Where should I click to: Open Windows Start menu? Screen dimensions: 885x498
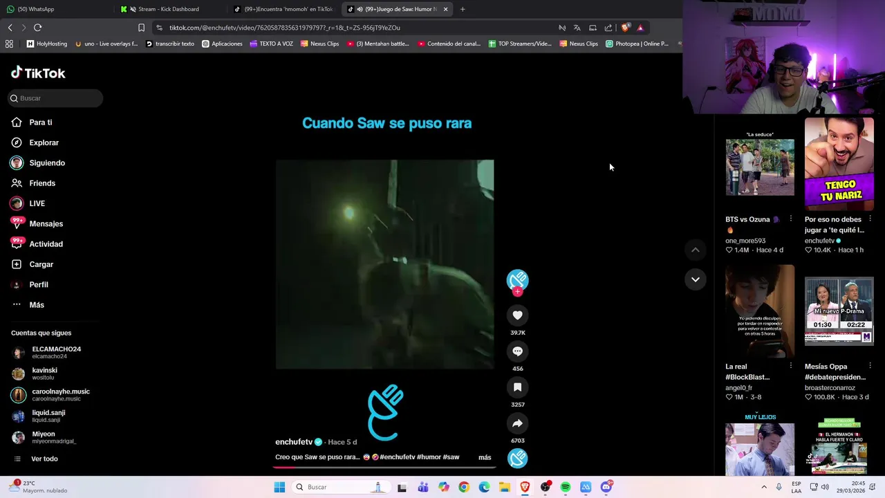[x=279, y=487]
